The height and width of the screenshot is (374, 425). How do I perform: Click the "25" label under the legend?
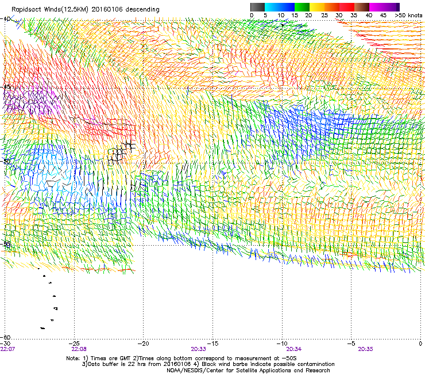click(x=324, y=16)
